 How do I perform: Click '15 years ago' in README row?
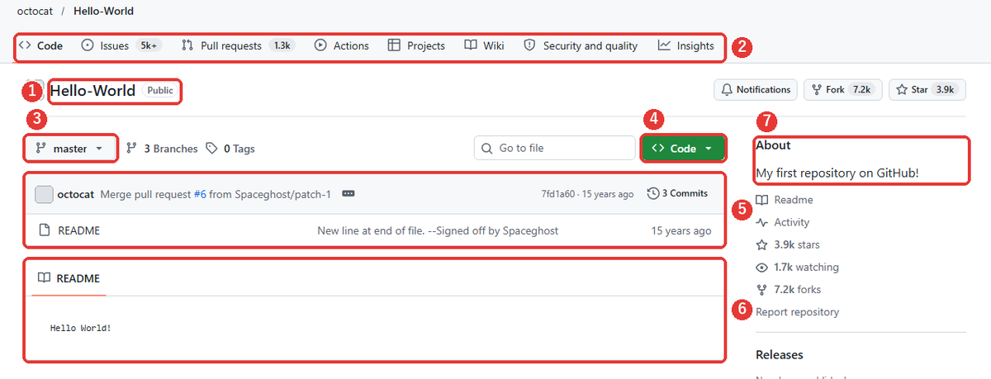click(x=681, y=231)
